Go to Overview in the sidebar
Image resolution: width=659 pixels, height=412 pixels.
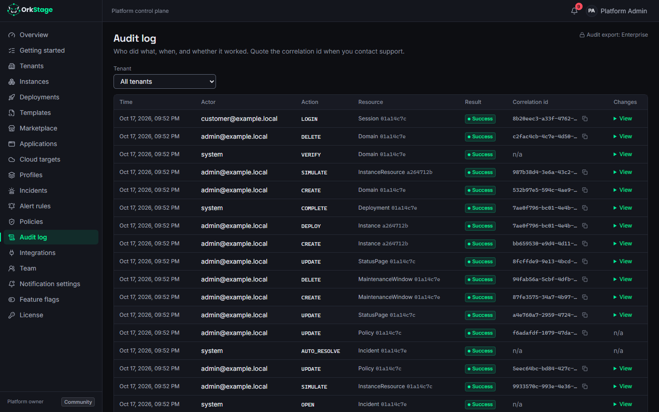point(51,35)
